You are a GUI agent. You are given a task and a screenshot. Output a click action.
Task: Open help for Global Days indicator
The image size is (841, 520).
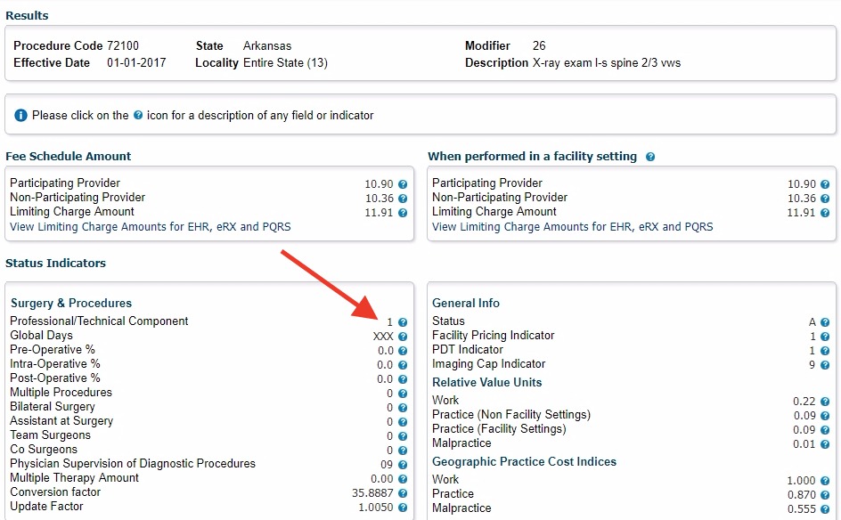coord(403,337)
